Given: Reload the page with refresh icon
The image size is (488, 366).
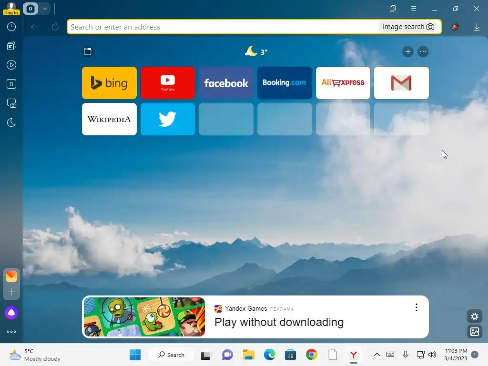Looking at the screenshot, I should point(55,27).
